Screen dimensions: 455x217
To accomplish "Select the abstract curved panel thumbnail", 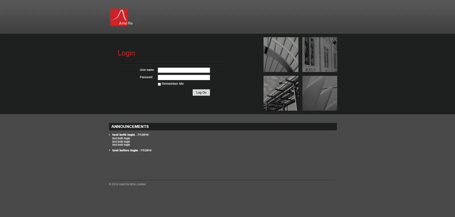I will pyautogui.click(x=320, y=93).
